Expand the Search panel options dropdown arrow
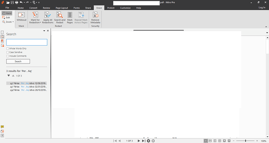The image size is (269, 143). (44, 31)
